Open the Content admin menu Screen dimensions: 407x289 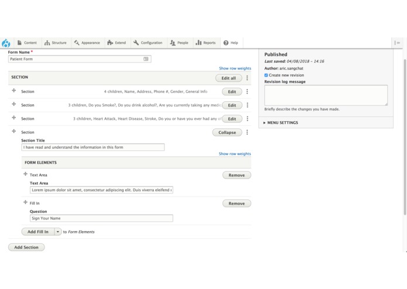coord(27,43)
